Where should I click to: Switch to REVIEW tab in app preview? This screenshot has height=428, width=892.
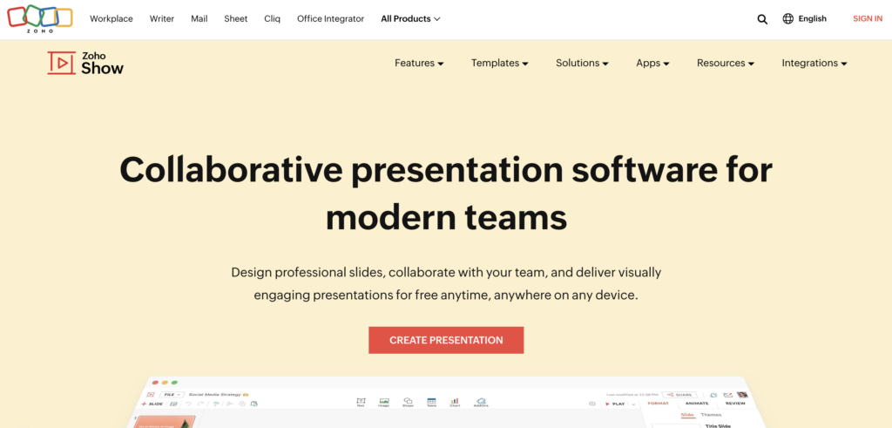[735, 404]
